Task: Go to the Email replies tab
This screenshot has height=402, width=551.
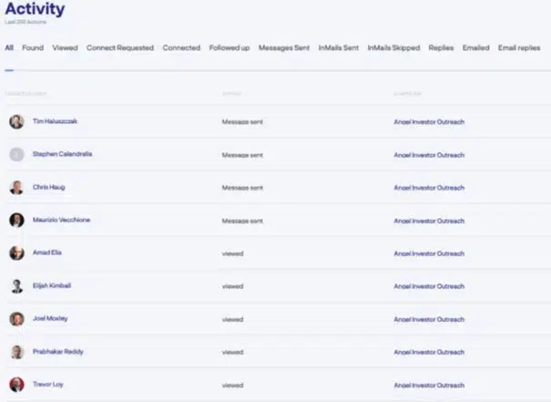Action: pos(519,47)
